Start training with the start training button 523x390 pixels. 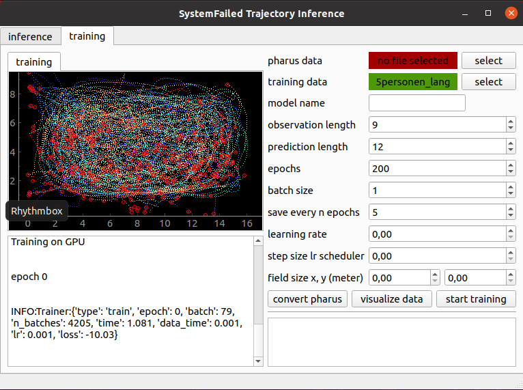click(476, 299)
